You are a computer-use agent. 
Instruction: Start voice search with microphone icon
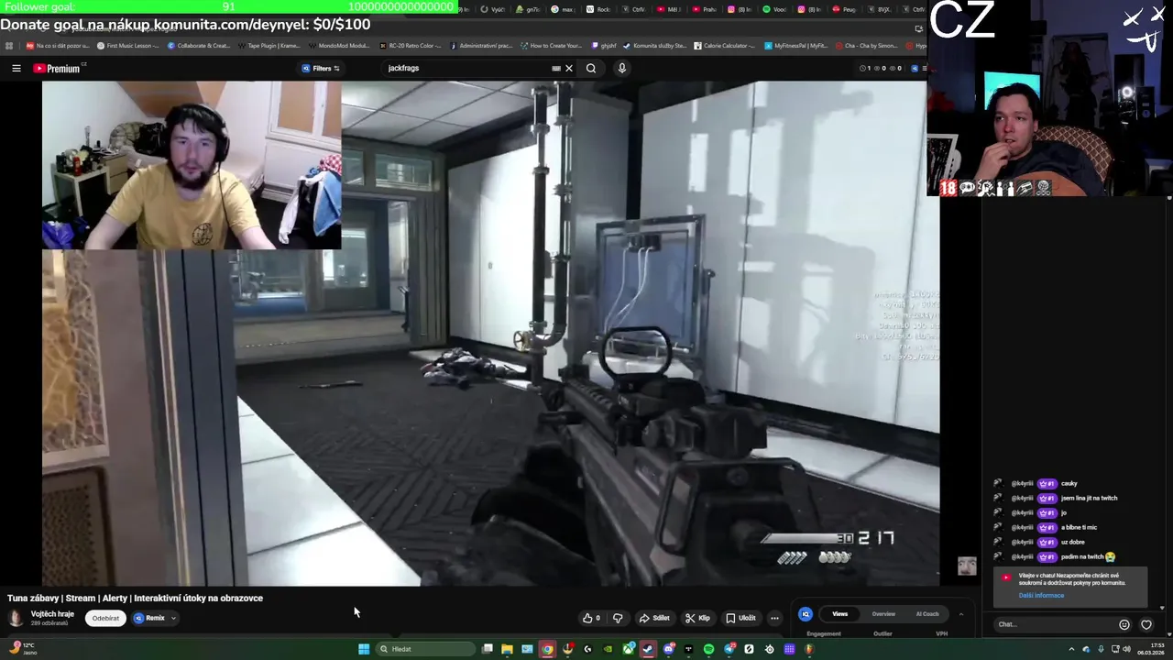pos(622,68)
